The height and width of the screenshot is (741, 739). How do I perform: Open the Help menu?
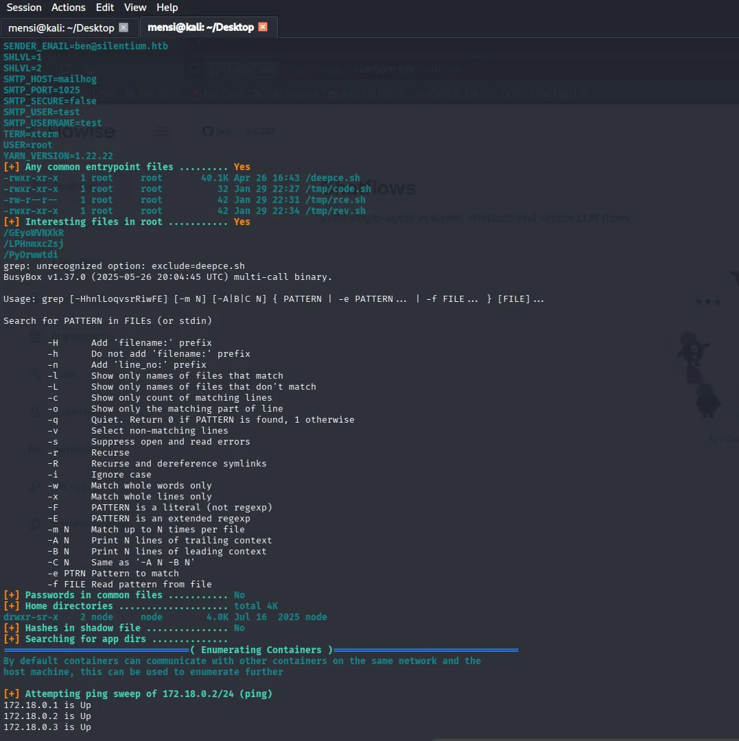167,8
